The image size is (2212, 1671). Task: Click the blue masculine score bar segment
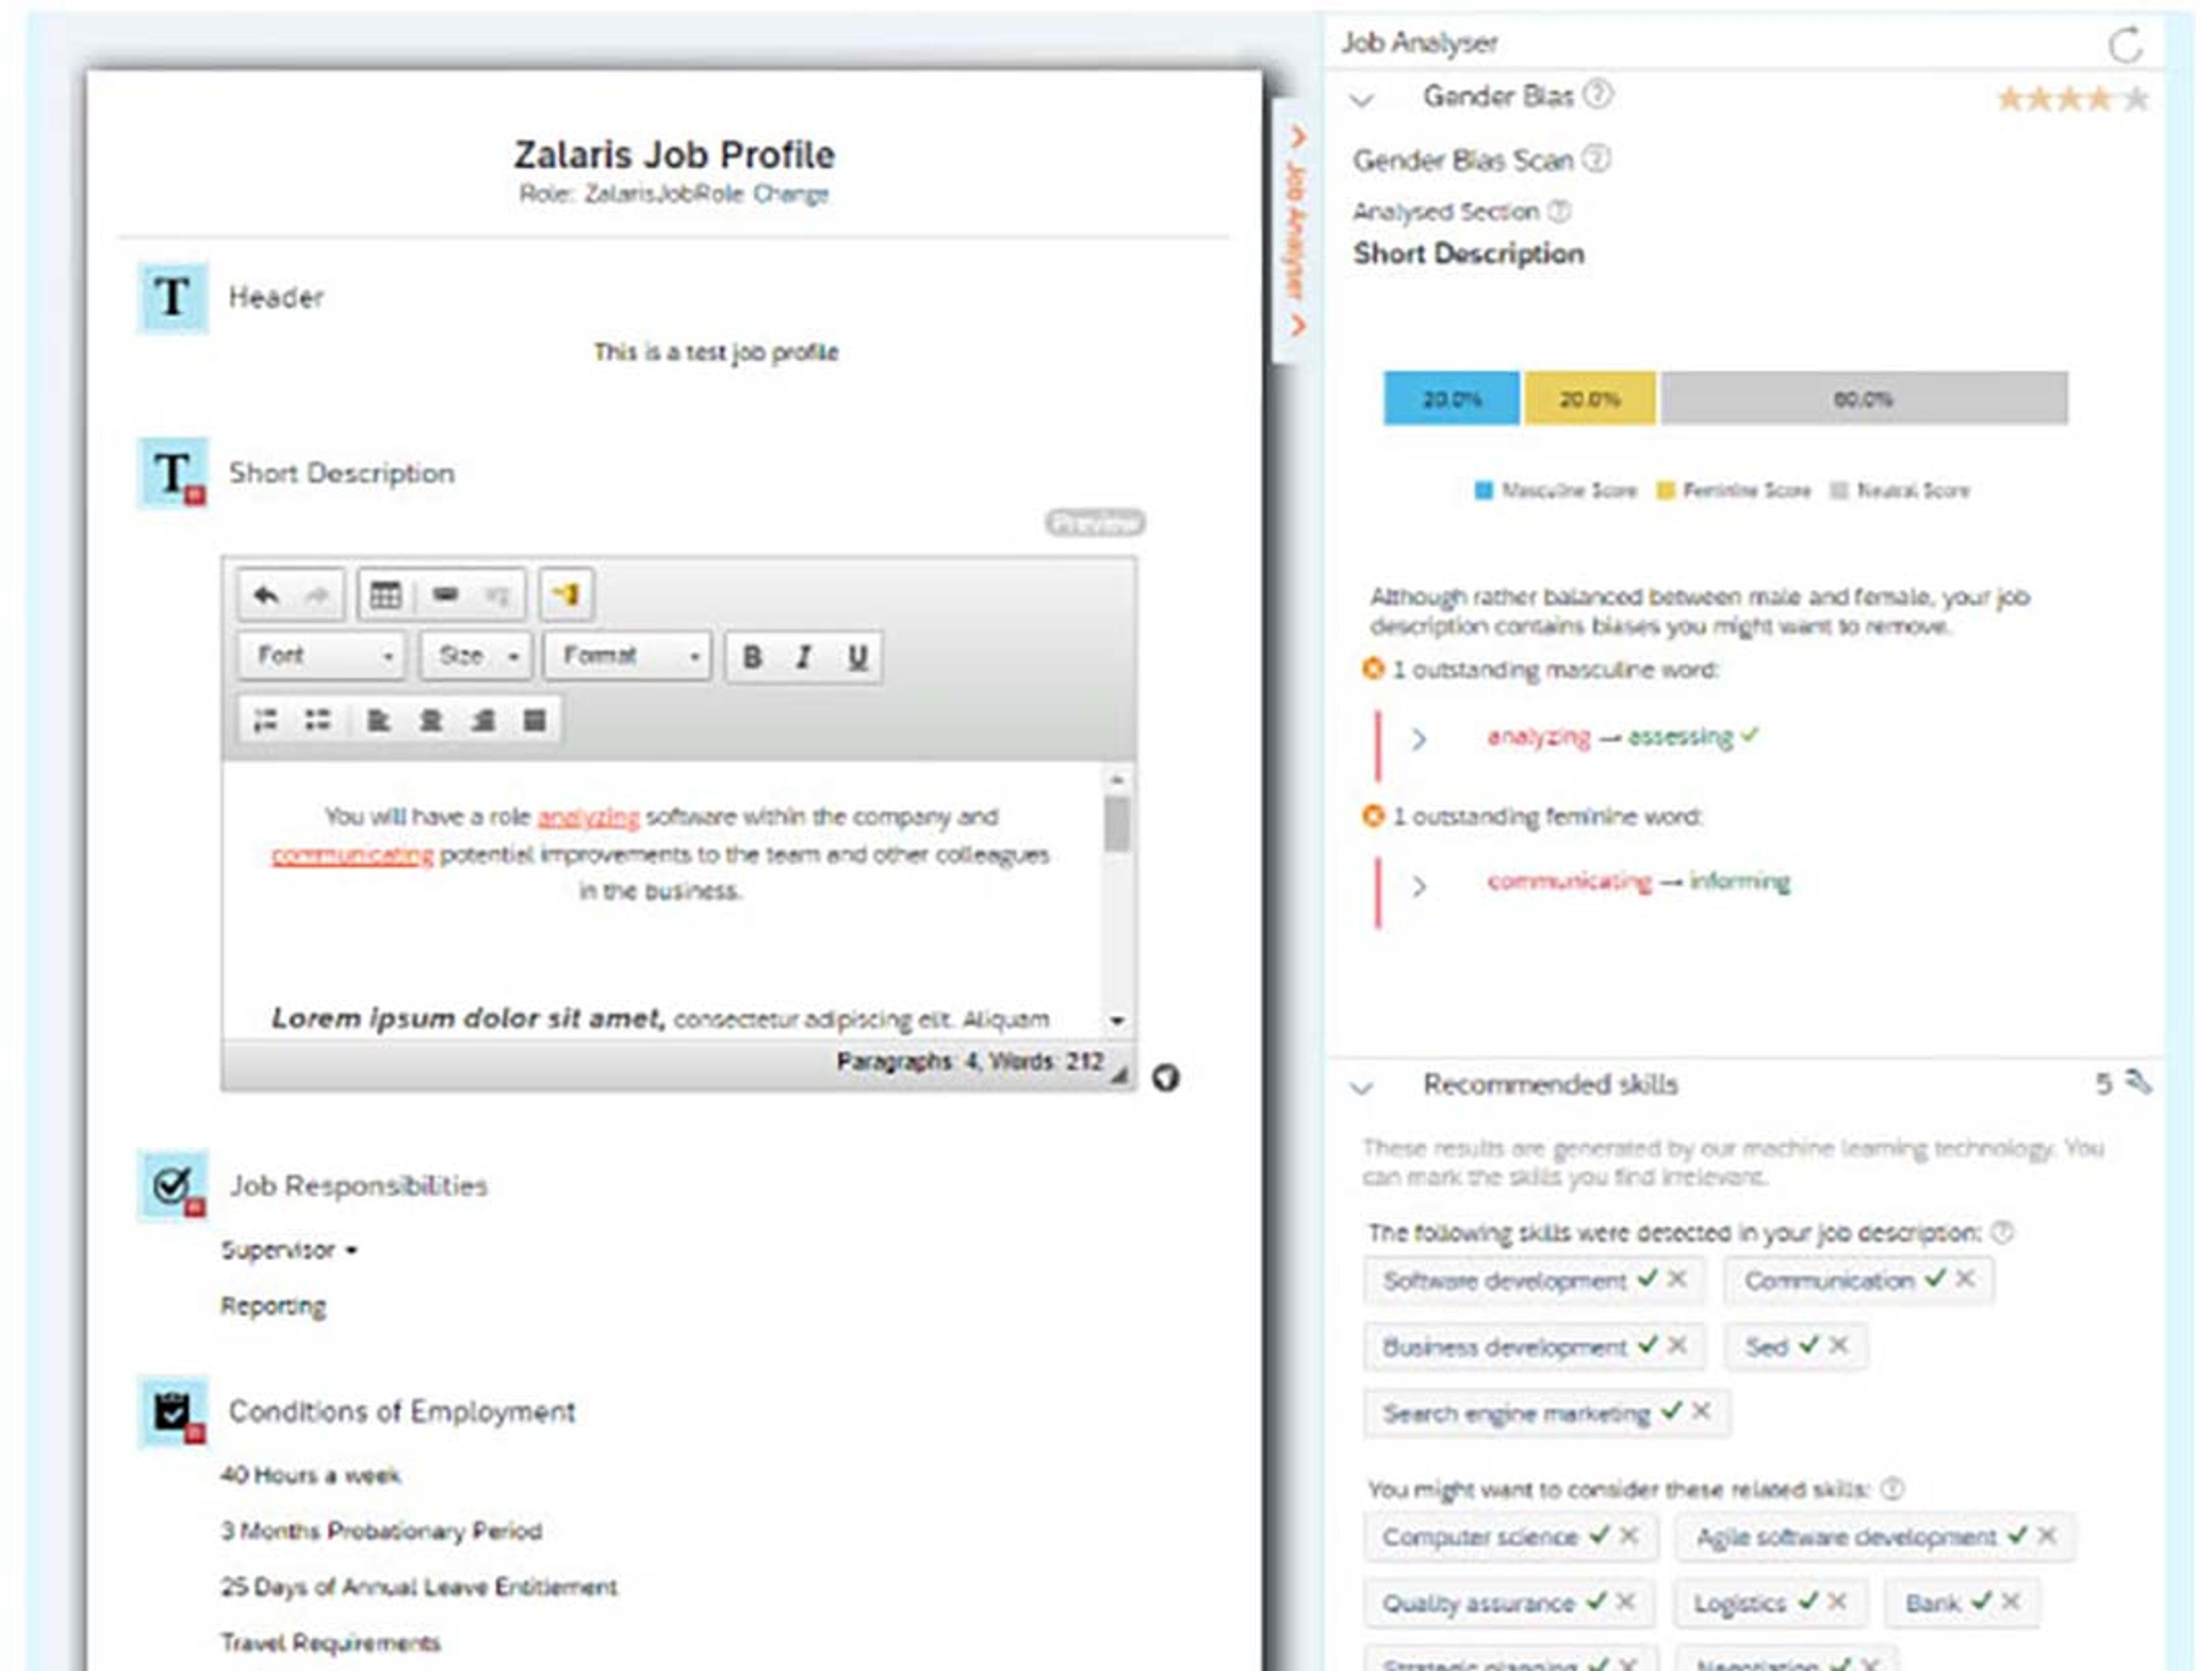click(1451, 399)
